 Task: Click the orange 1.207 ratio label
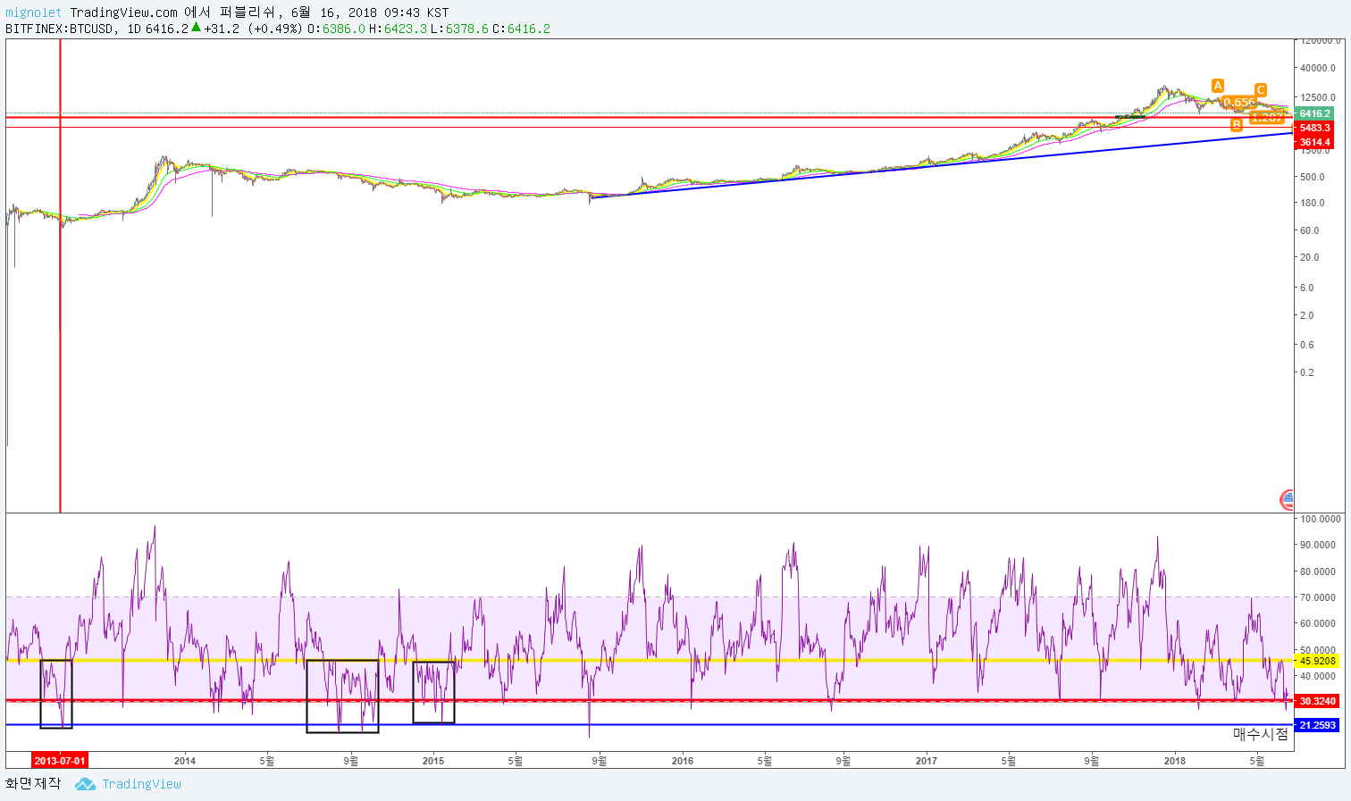1266,117
